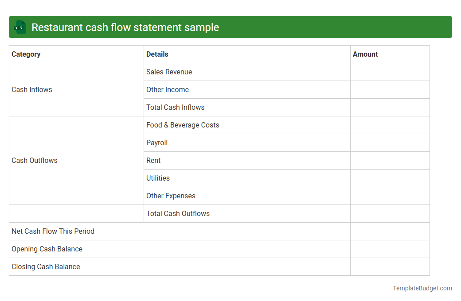Screen dimensions: 461x301
Task: Click the Amount column header
Action: point(365,54)
